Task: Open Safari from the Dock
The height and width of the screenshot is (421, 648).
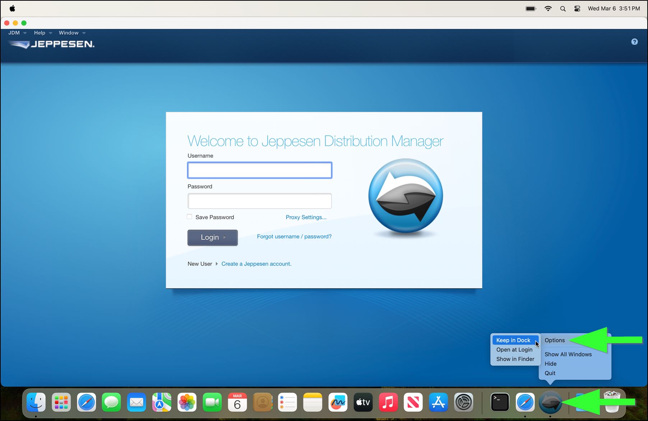Action: click(86, 402)
